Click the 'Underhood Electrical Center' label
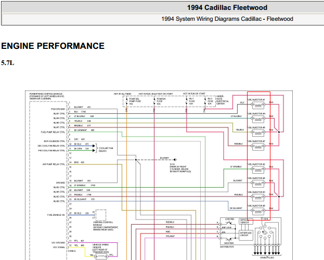The image size is (324, 260). pyautogui.click(x=223, y=100)
